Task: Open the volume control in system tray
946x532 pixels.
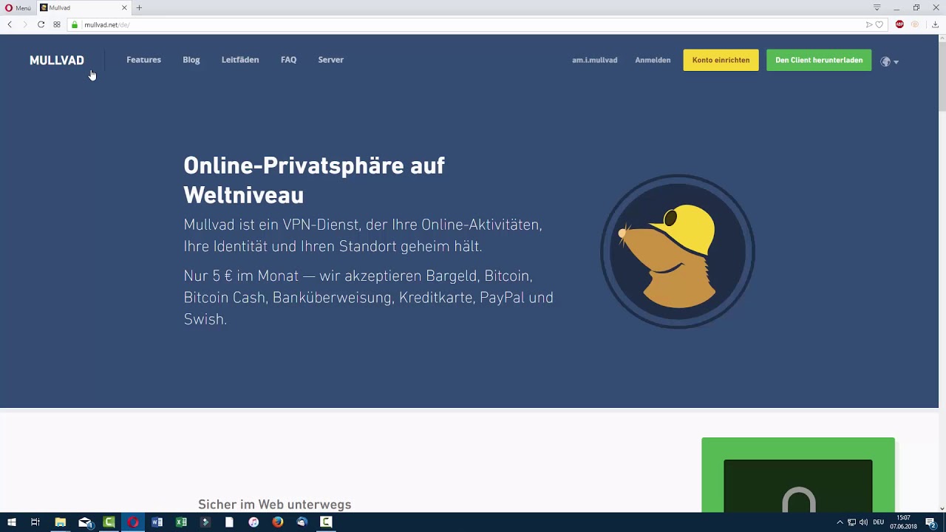Action: [863, 522]
